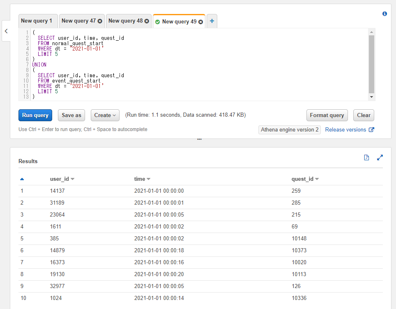Screen dimensions: 396x309
Task: Close the New query 48 tab
Action: pyautogui.click(x=147, y=21)
